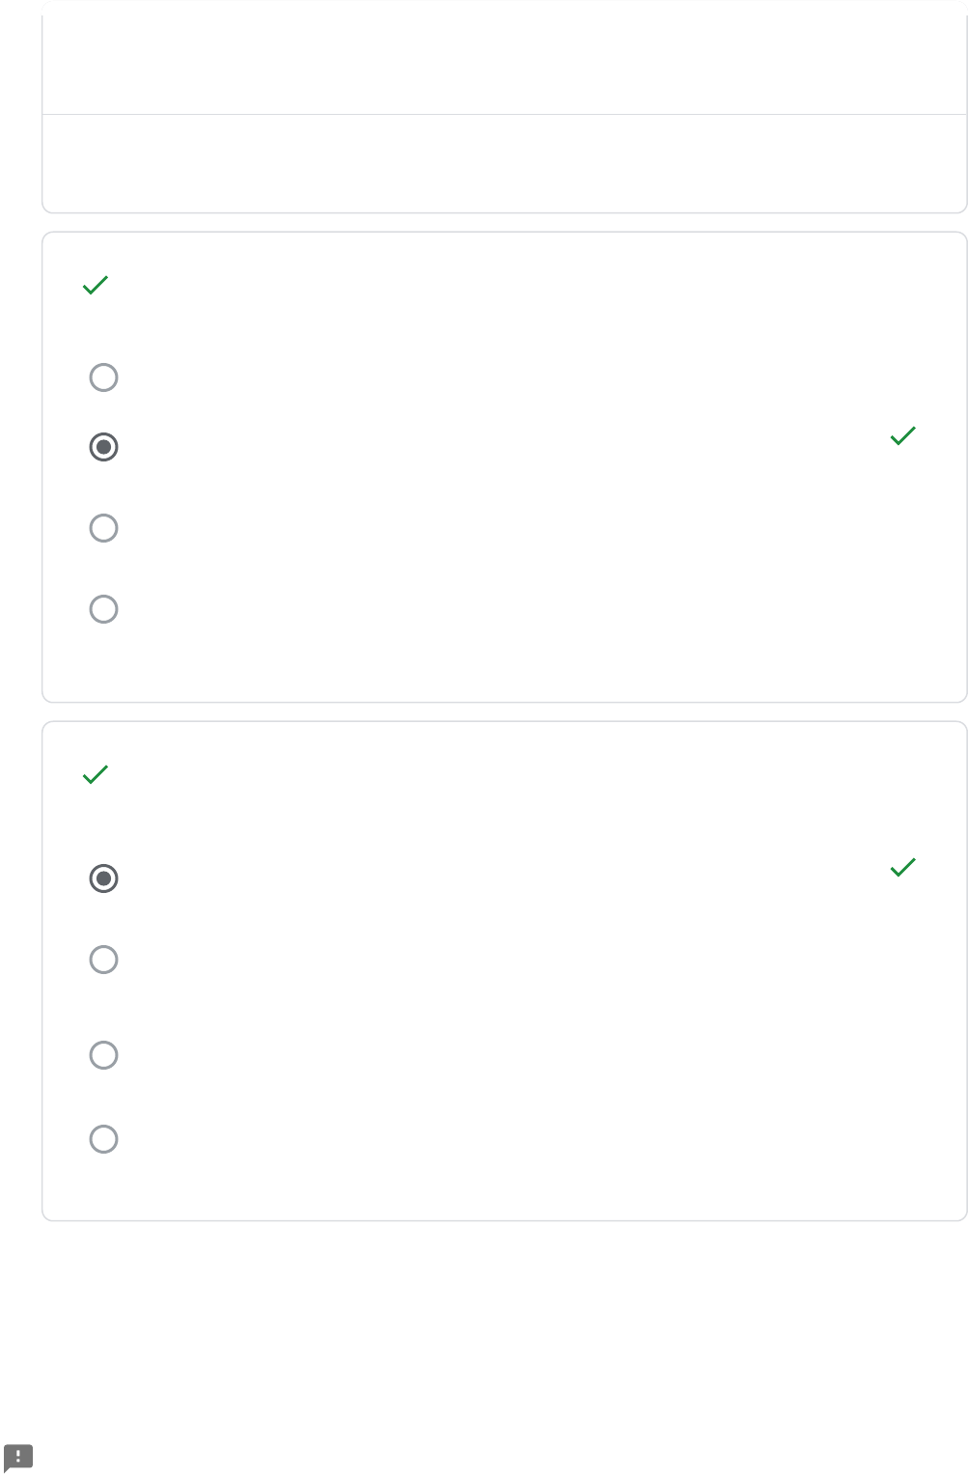
Task: Select the third option in the second question
Action: 103,1055
